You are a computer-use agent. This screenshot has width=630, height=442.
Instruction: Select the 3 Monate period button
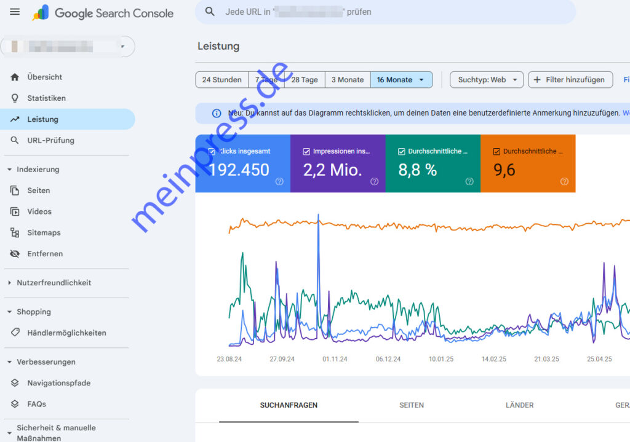tap(347, 79)
